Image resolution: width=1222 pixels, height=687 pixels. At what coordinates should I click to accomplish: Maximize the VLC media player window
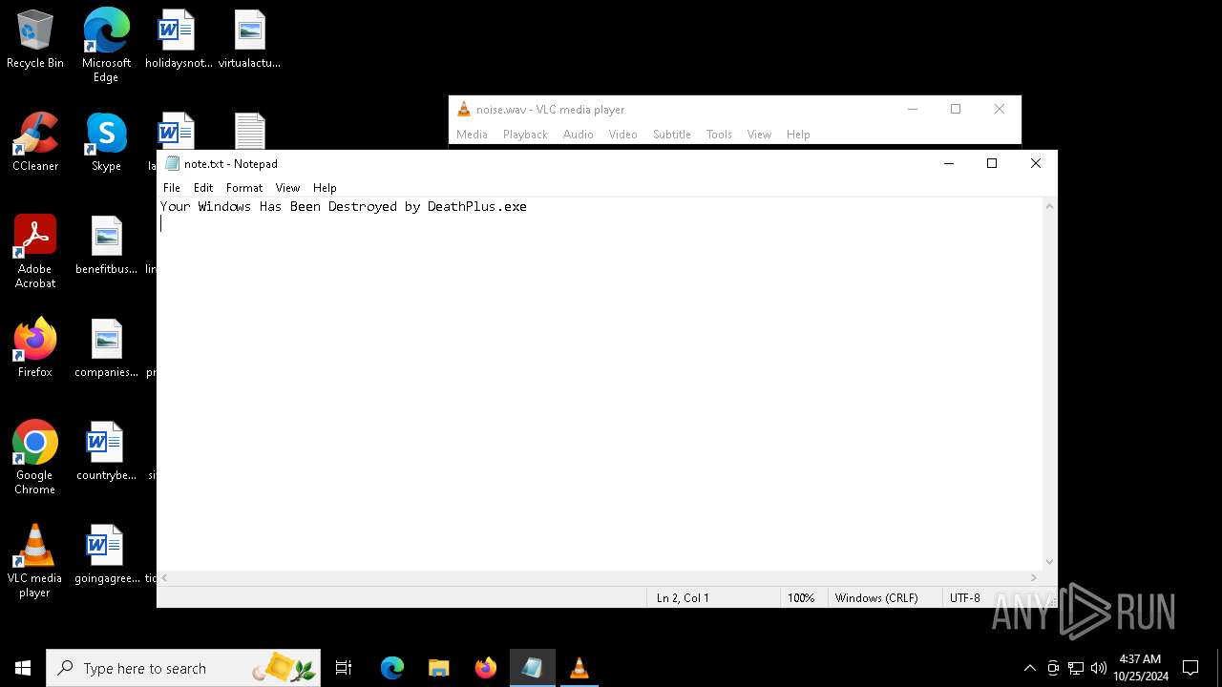click(x=956, y=109)
